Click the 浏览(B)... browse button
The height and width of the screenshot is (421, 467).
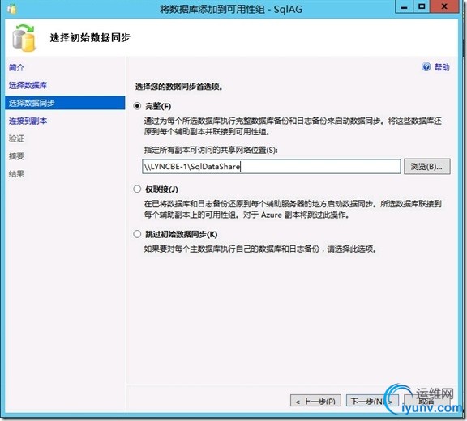click(426, 166)
